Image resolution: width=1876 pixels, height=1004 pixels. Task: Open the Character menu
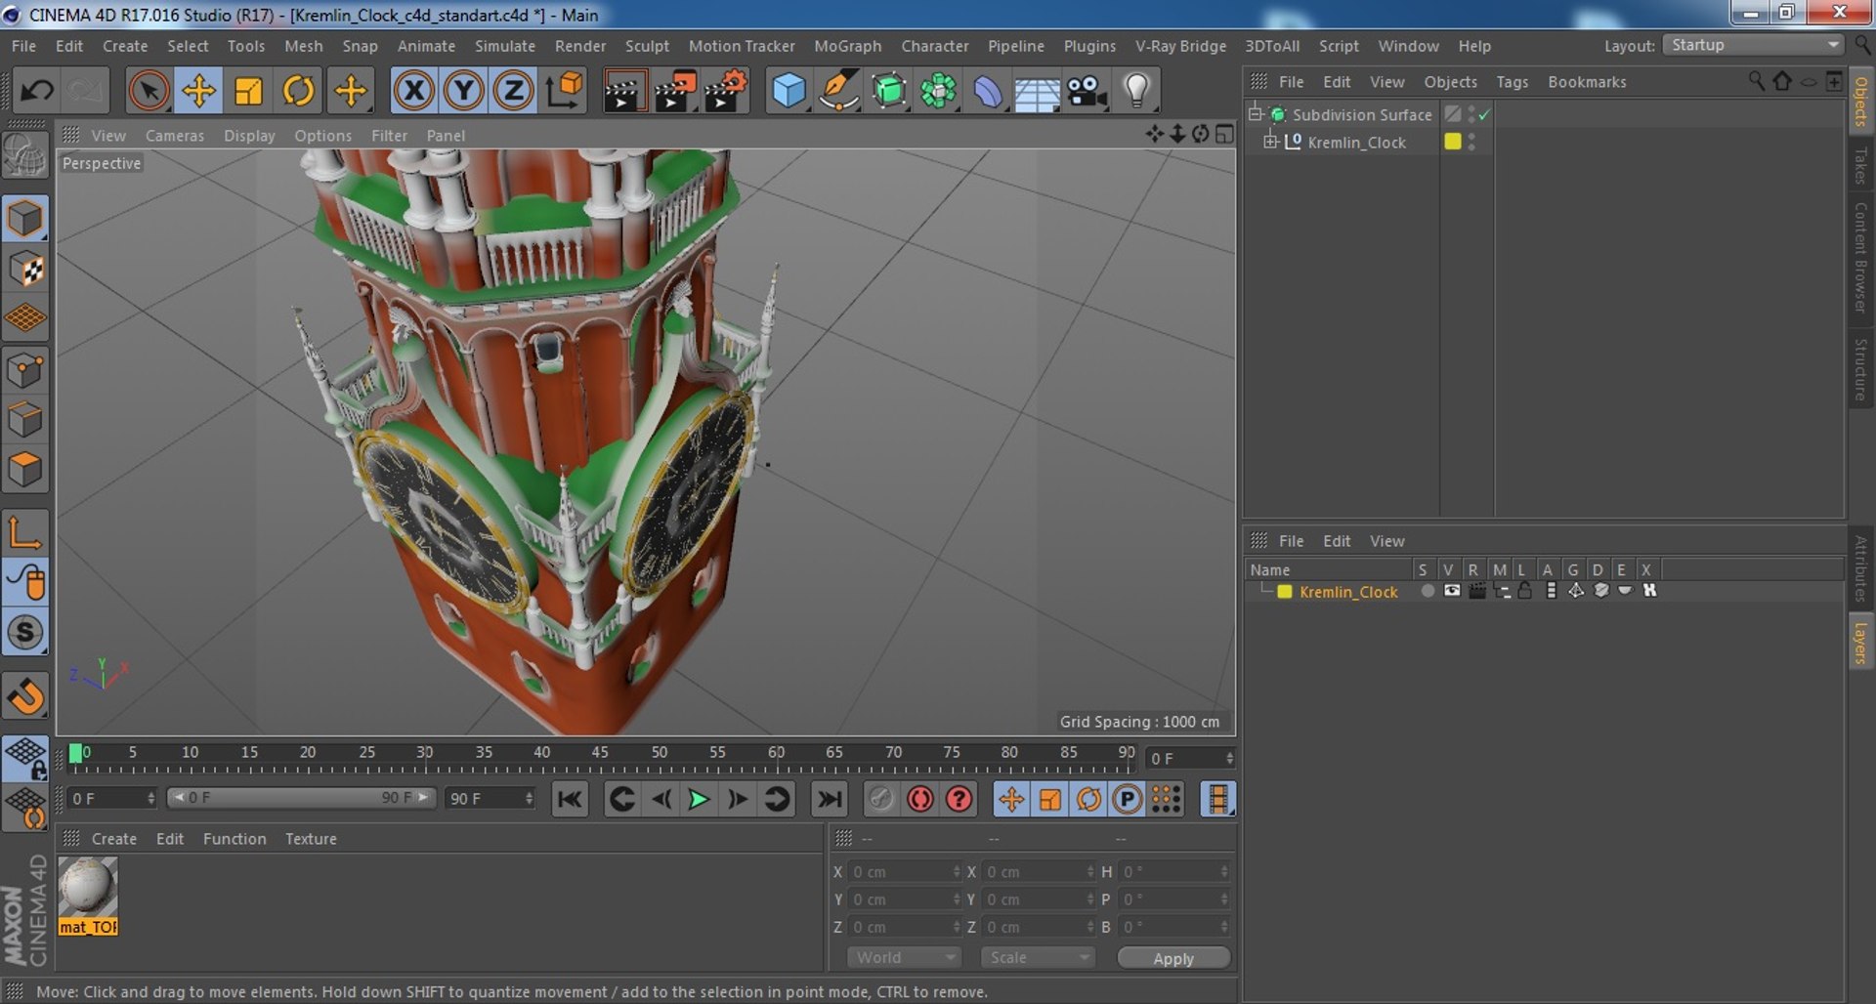(935, 46)
